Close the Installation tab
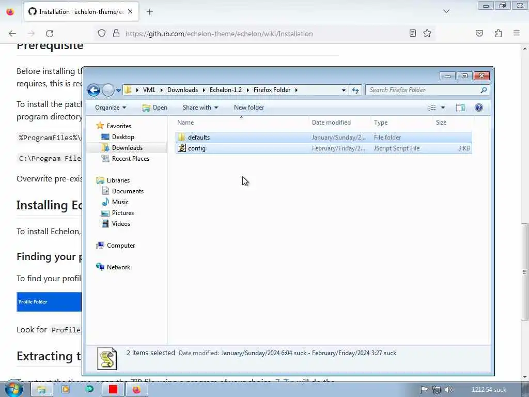This screenshot has width=529, height=397. (130, 11)
